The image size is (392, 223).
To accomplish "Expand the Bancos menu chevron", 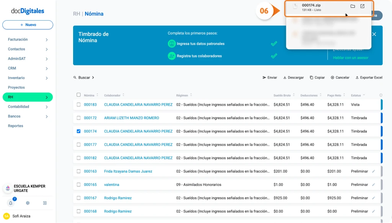I will click(x=47, y=116).
